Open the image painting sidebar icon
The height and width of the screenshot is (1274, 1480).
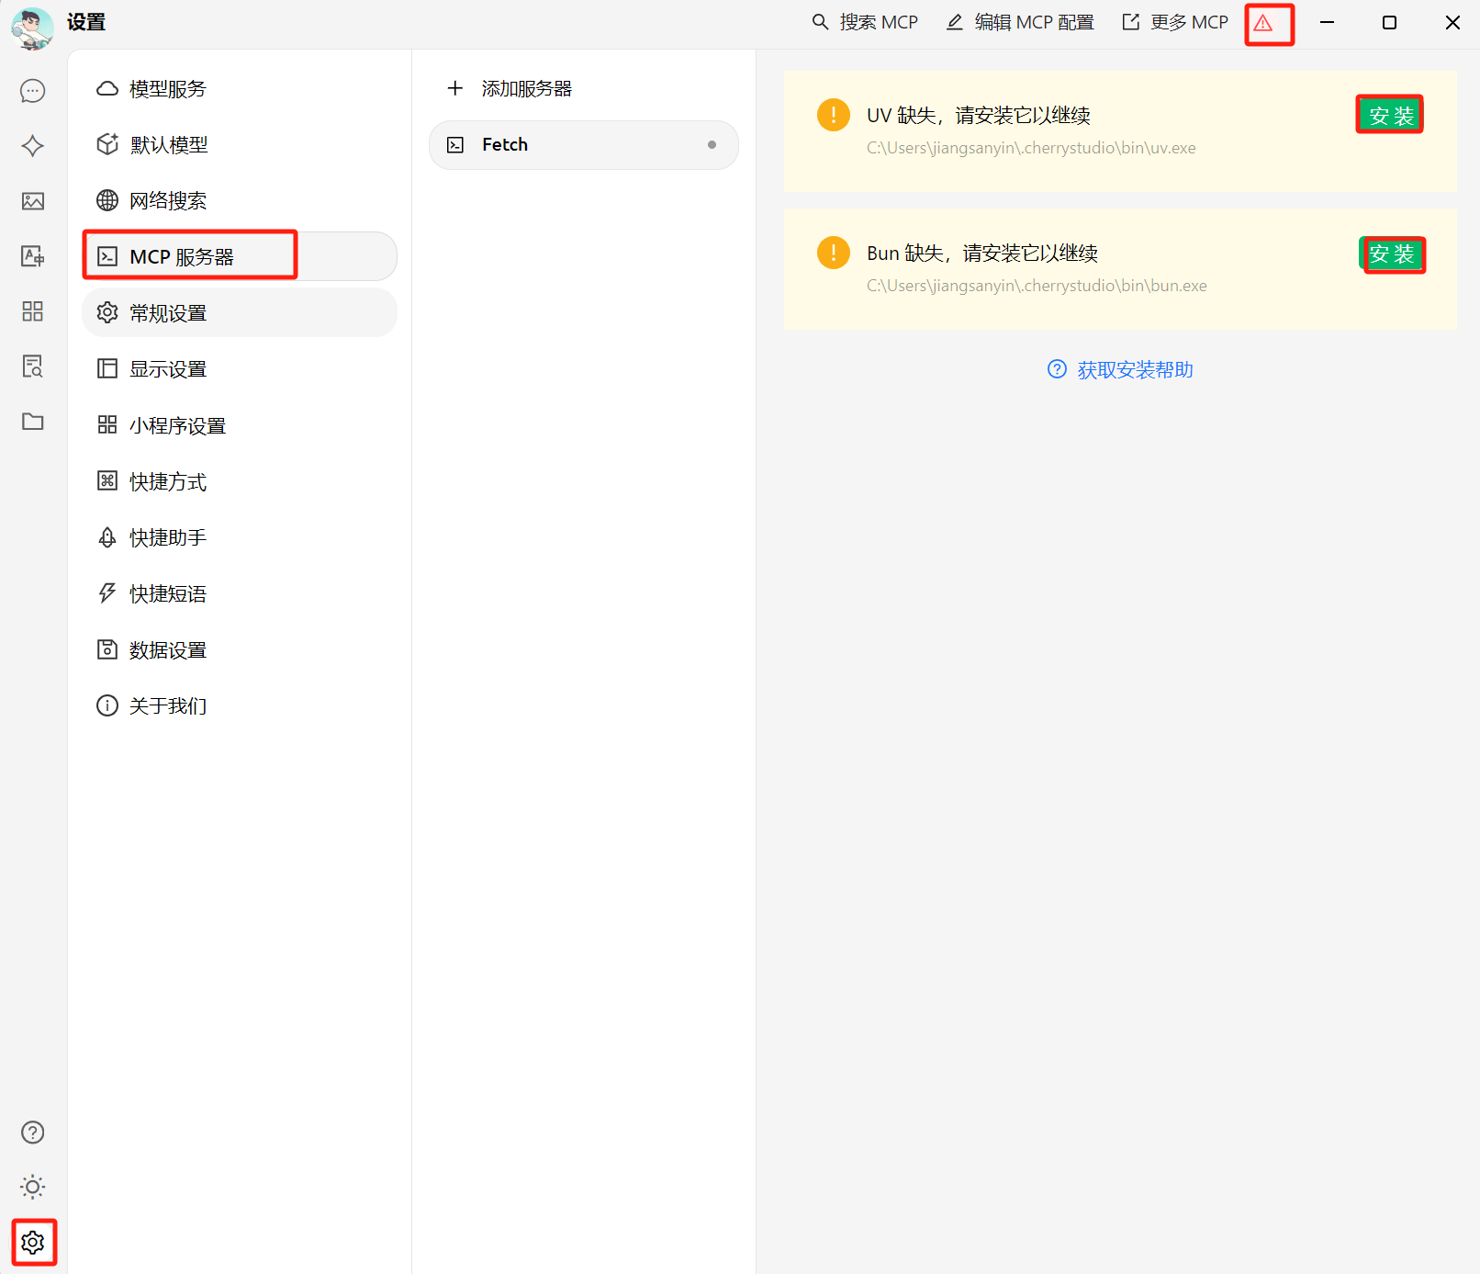33,201
